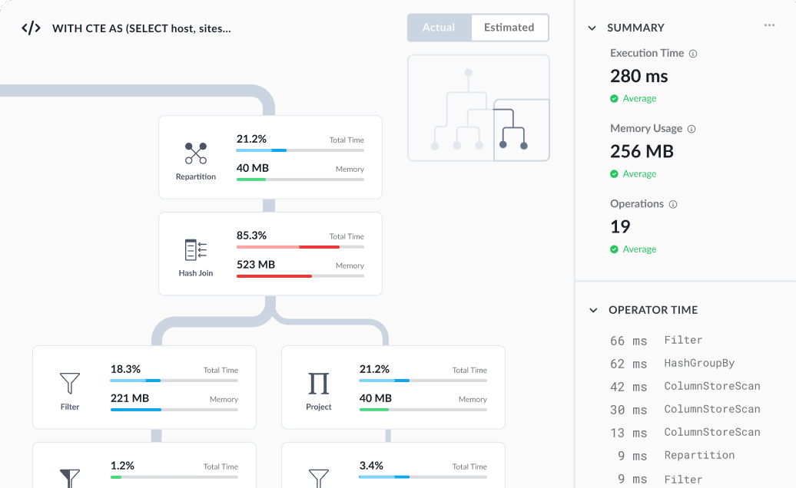
Task: Switch to Estimated plan view
Action: point(509,28)
